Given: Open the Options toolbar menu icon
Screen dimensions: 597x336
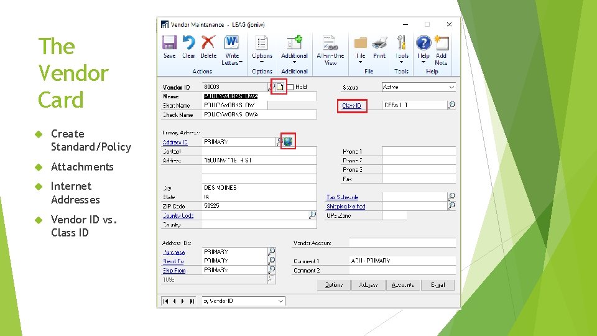Looking at the screenshot, I should coord(262,43).
